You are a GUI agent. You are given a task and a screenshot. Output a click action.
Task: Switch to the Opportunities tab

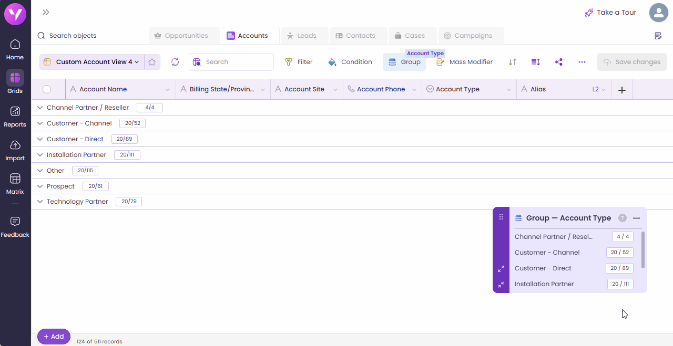[181, 36]
